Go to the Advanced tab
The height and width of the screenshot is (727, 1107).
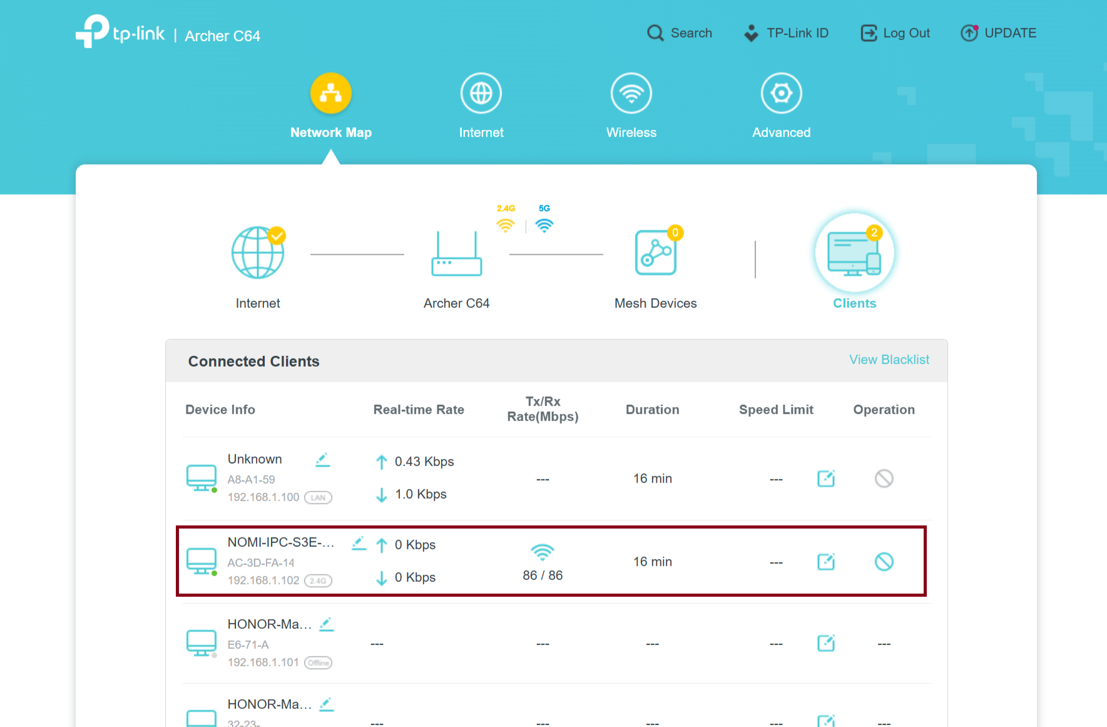(x=782, y=106)
